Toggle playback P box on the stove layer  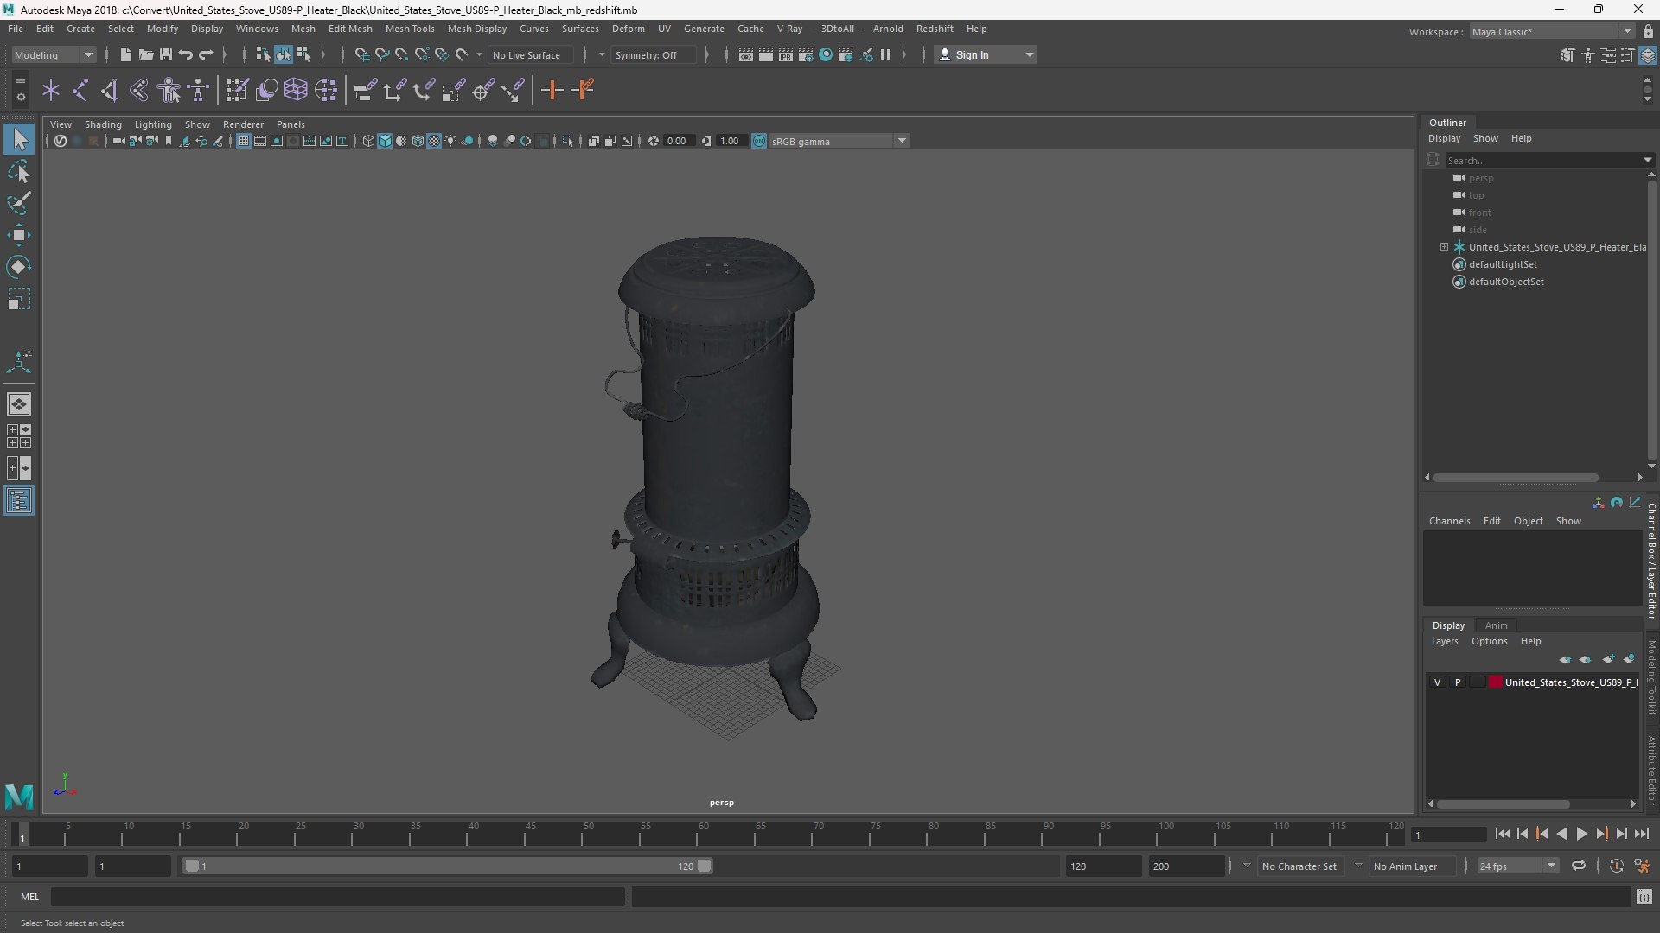(x=1458, y=682)
